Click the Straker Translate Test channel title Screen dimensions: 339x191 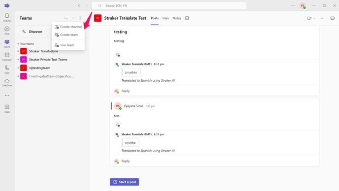click(125, 18)
